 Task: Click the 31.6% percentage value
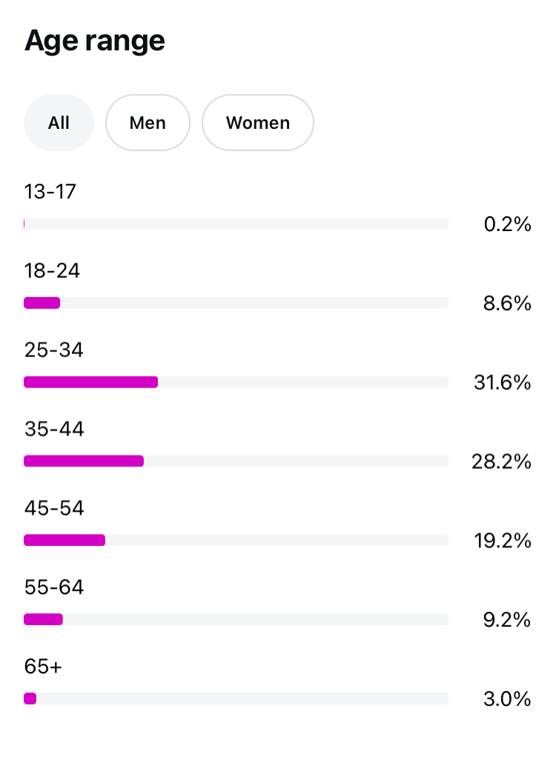pyautogui.click(x=503, y=383)
